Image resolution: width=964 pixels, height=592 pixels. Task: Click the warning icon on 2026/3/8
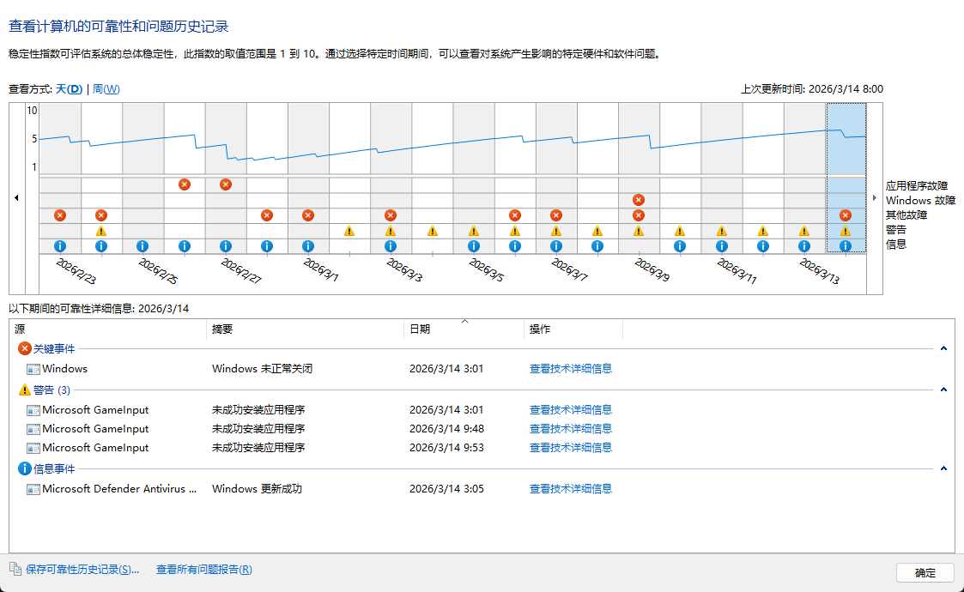(597, 231)
